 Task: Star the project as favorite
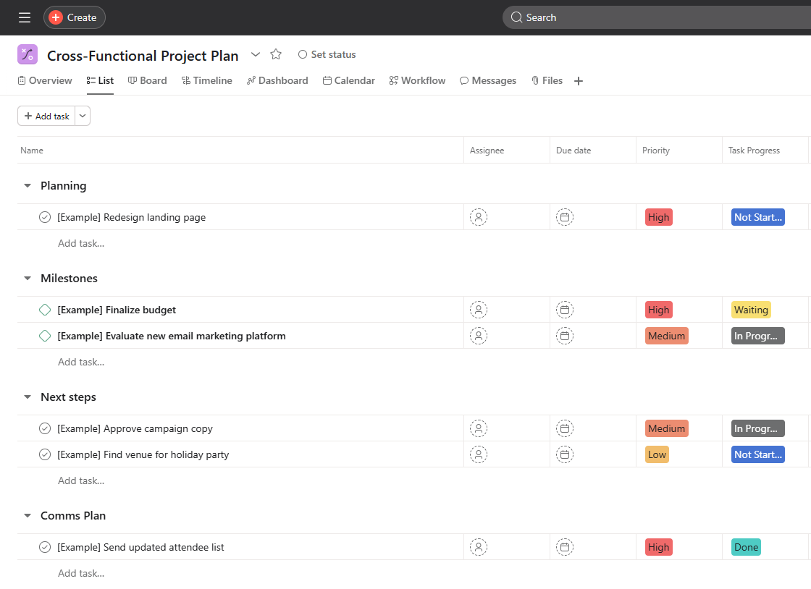[276, 54]
